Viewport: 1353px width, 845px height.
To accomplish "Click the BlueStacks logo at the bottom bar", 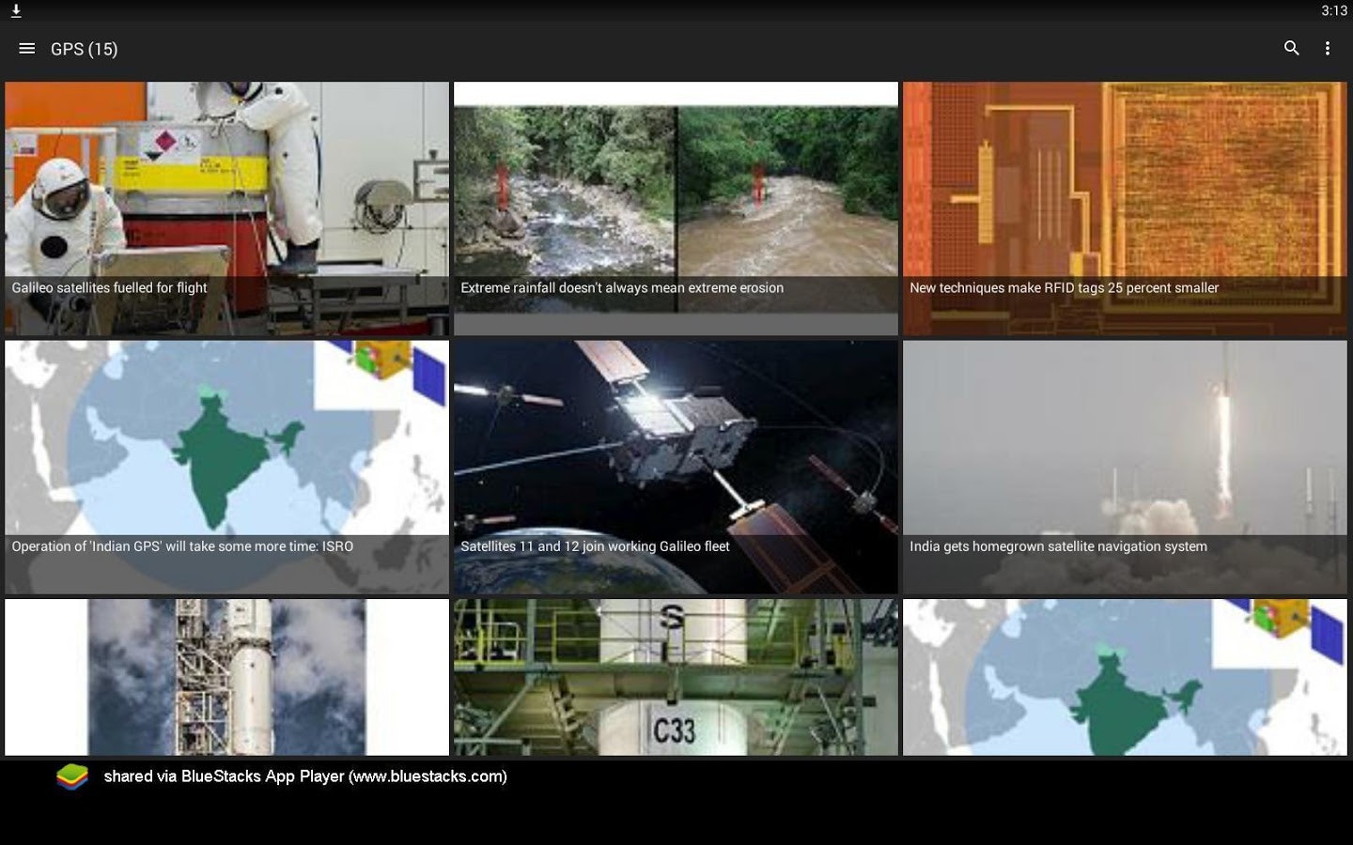I will tap(71, 776).
